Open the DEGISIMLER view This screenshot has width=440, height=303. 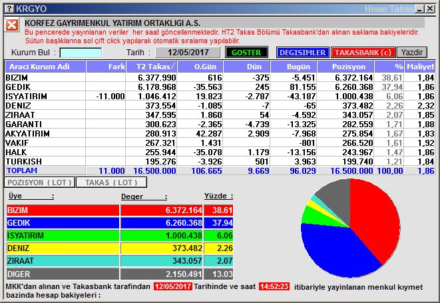(x=302, y=53)
